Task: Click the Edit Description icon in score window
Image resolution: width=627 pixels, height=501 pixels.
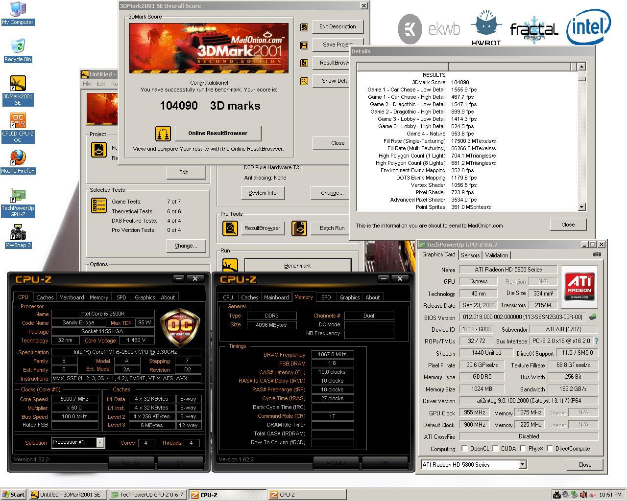Action: coord(304,27)
